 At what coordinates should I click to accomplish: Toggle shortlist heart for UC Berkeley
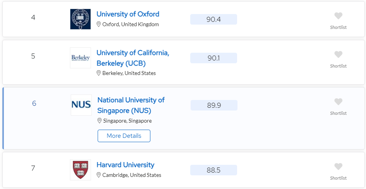tap(338, 55)
